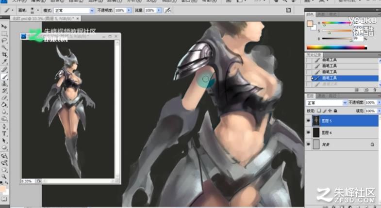The image size is (381, 208).
Task: Select the Move tool
Action: (x=4, y=27)
